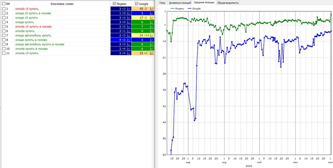
Task: Tick the checkbox for keyword row 11
Action: (x=4, y=53)
